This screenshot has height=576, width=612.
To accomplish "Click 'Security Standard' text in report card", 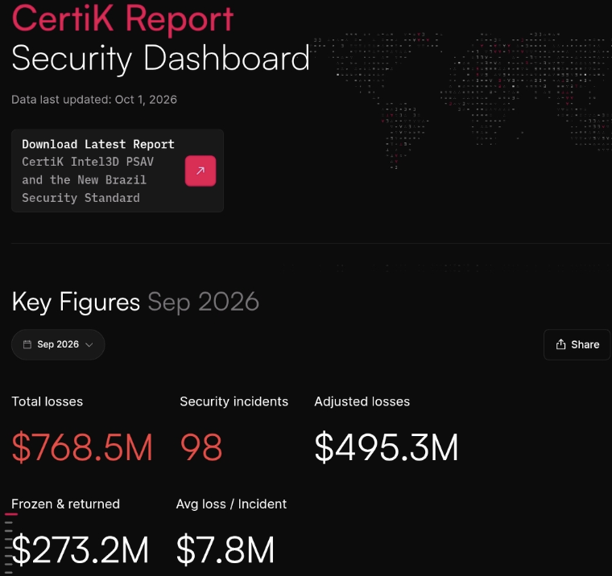I will tap(81, 198).
